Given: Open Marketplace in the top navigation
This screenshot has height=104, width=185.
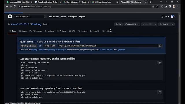Looking at the screenshot, I should (73, 17).
